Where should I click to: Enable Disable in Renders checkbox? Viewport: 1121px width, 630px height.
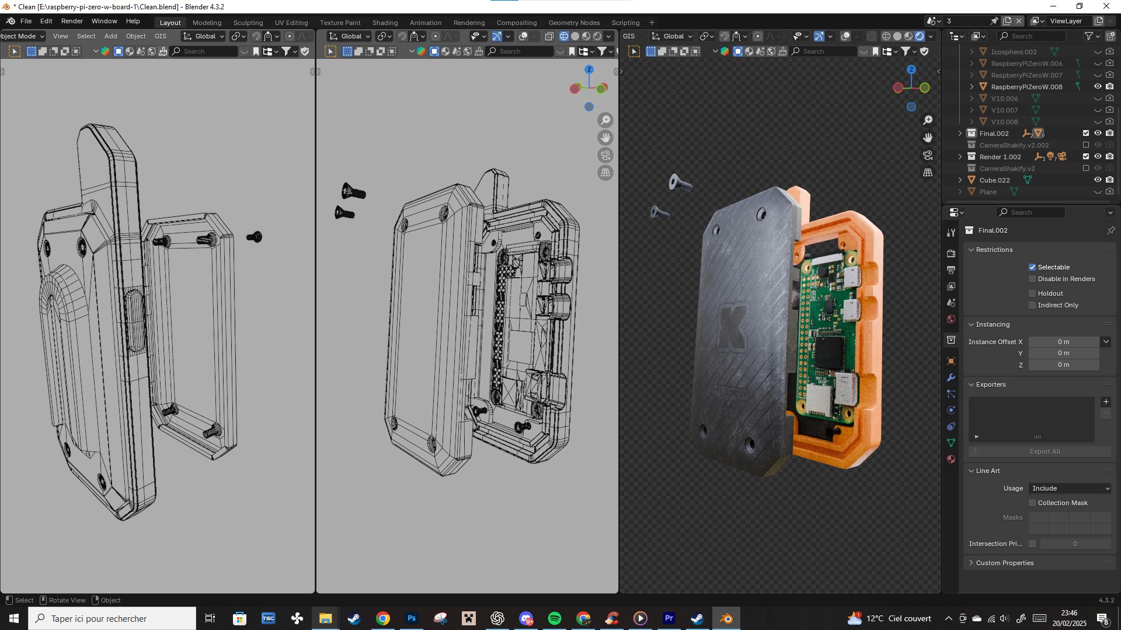pos(1032,279)
